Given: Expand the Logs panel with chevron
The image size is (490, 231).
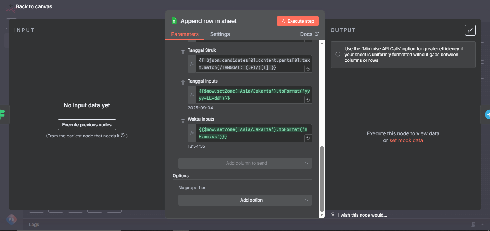Looking at the screenshot, I should tap(483, 225).
